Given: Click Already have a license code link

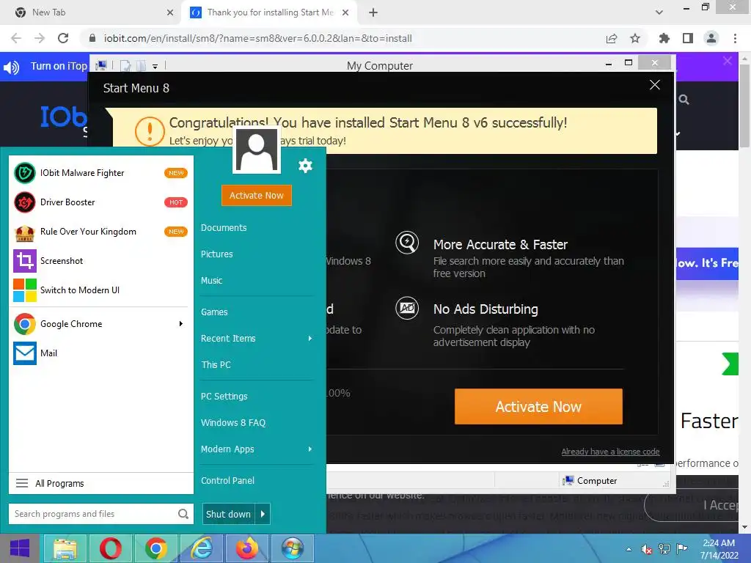Looking at the screenshot, I should [x=610, y=452].
